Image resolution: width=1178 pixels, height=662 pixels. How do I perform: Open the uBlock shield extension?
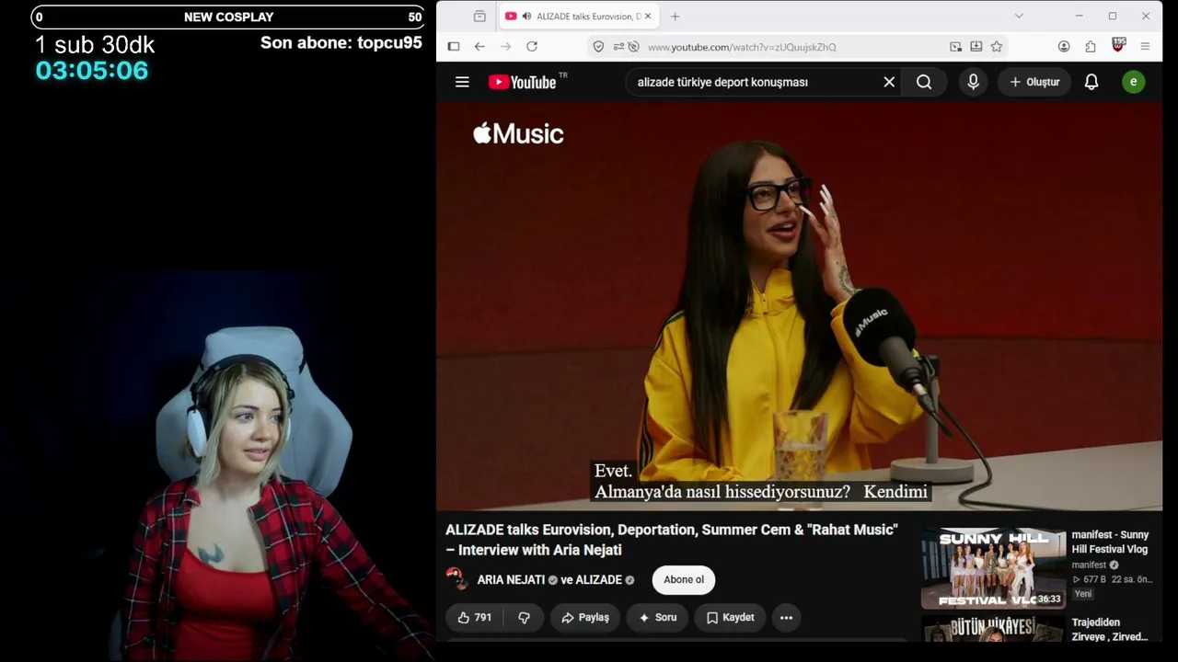point(1118,45)
